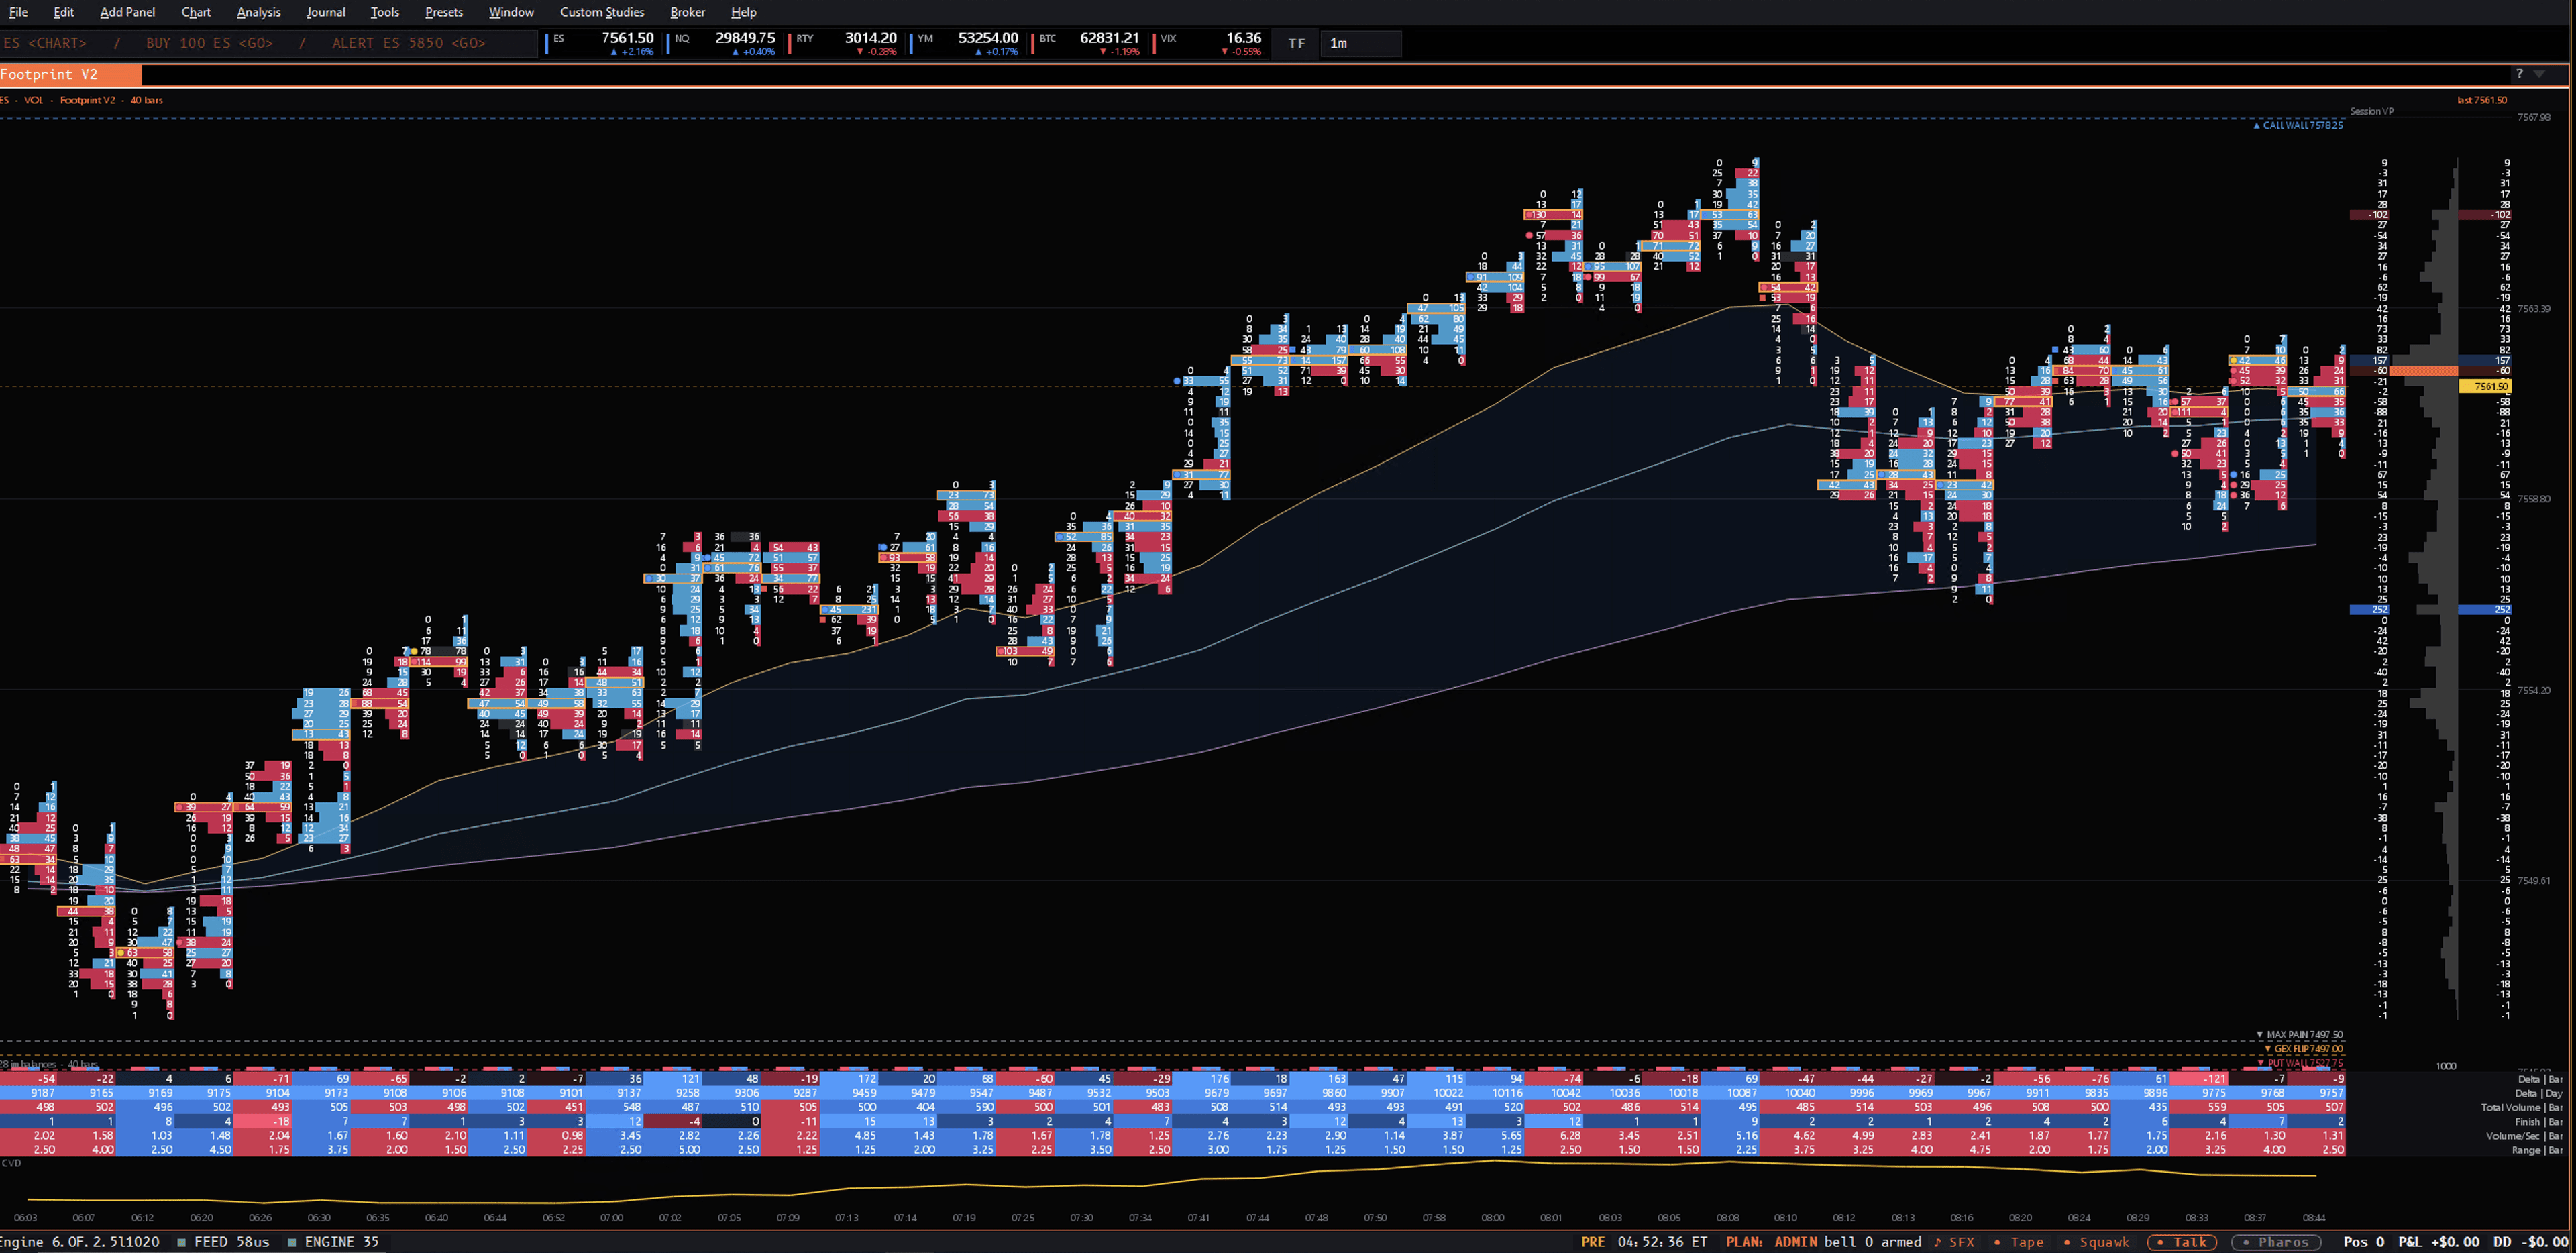Open the Help menu
This screenshot has width=2576, height=1253.
point(744,12)
